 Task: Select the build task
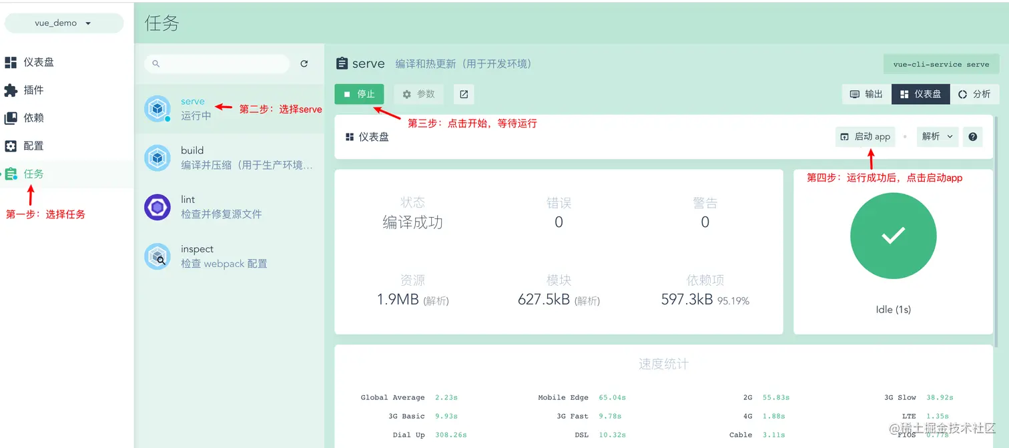click(x=229, y=158)
